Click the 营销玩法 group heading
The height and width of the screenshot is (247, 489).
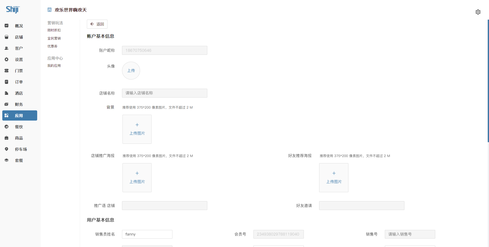[55, 23]
